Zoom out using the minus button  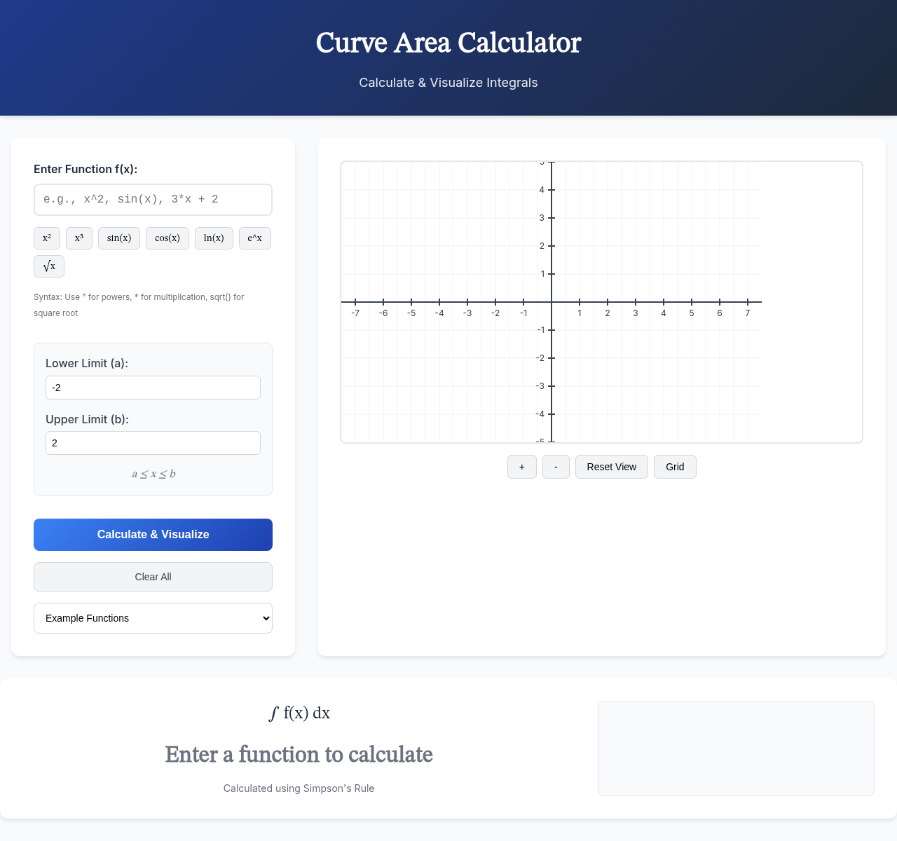point(556,467)
